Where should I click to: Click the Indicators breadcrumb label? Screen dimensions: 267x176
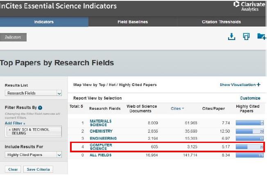[13, 37]
